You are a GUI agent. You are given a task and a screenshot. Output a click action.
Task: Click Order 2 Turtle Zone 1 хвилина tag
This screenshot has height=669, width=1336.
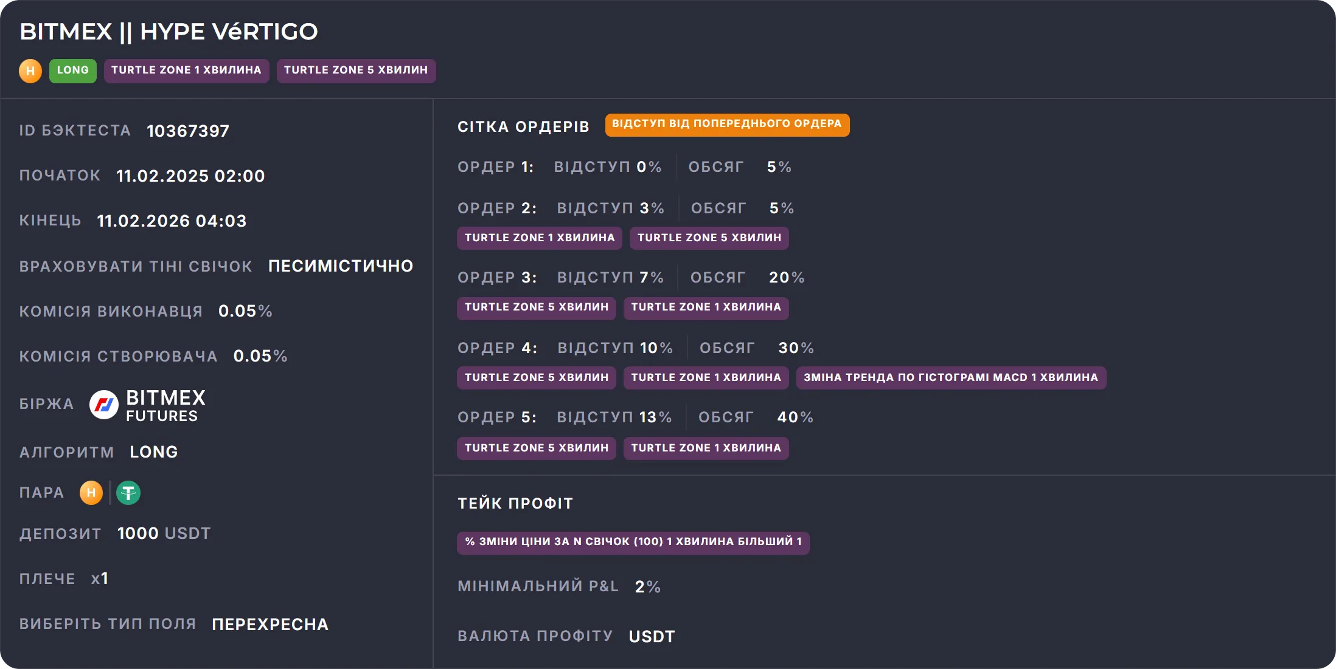point(540,238)
